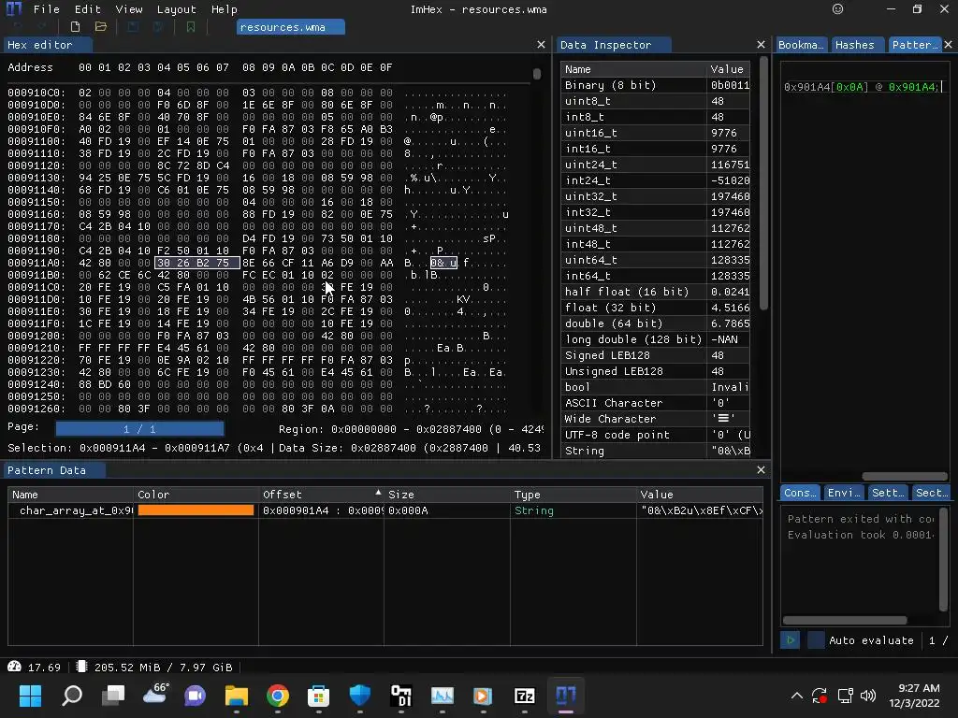Show hidden system tray icons
The image size is (958, 718).
coord(797,695)
